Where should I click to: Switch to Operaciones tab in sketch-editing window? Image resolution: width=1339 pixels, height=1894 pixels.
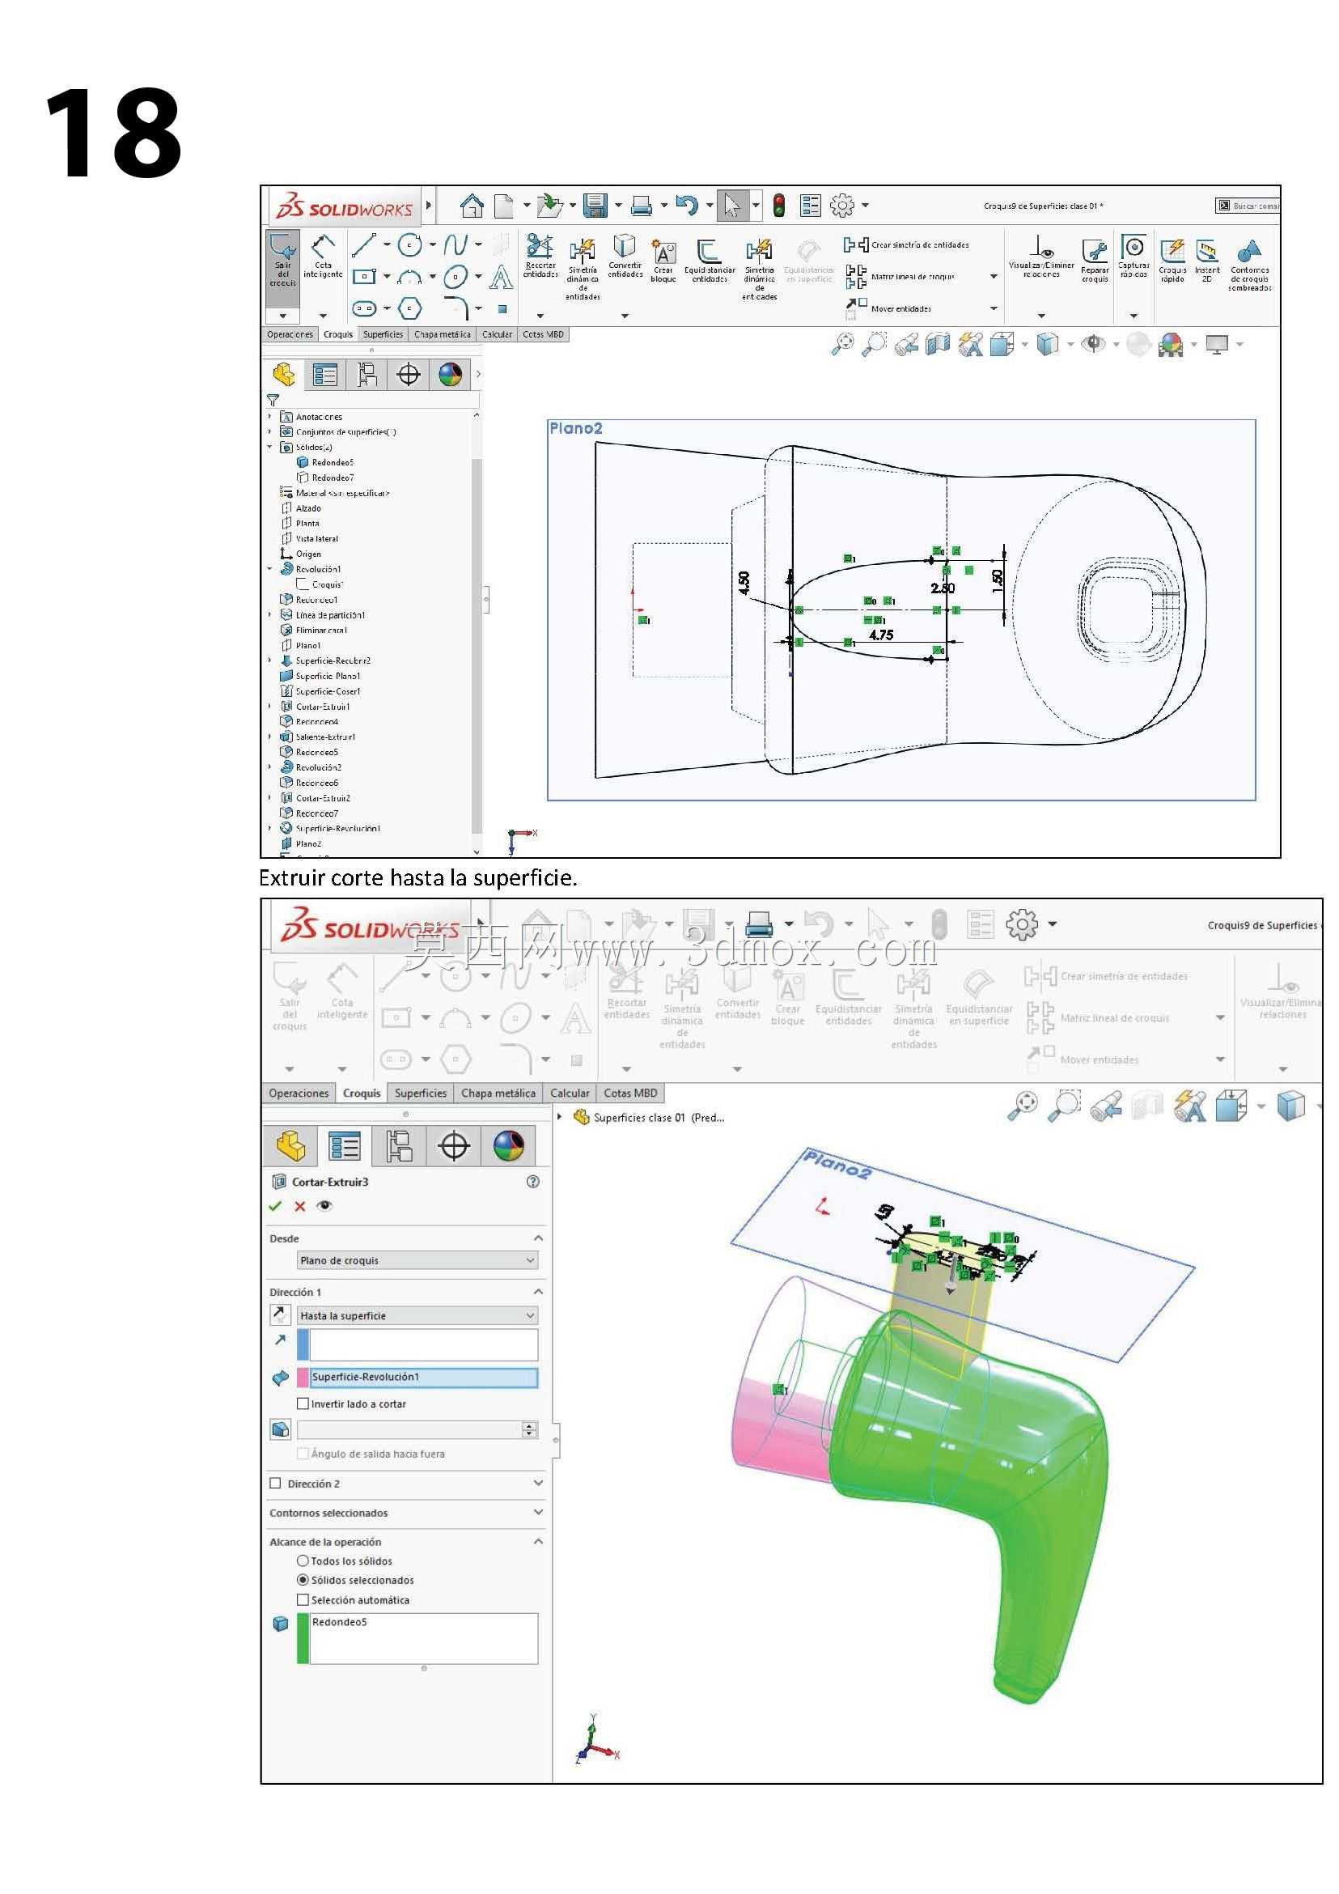click(x=290, y=334)
